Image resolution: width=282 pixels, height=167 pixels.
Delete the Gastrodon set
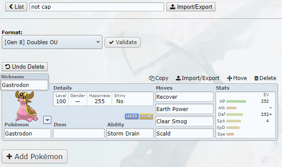pyautogui.click(x=265, y=78)
